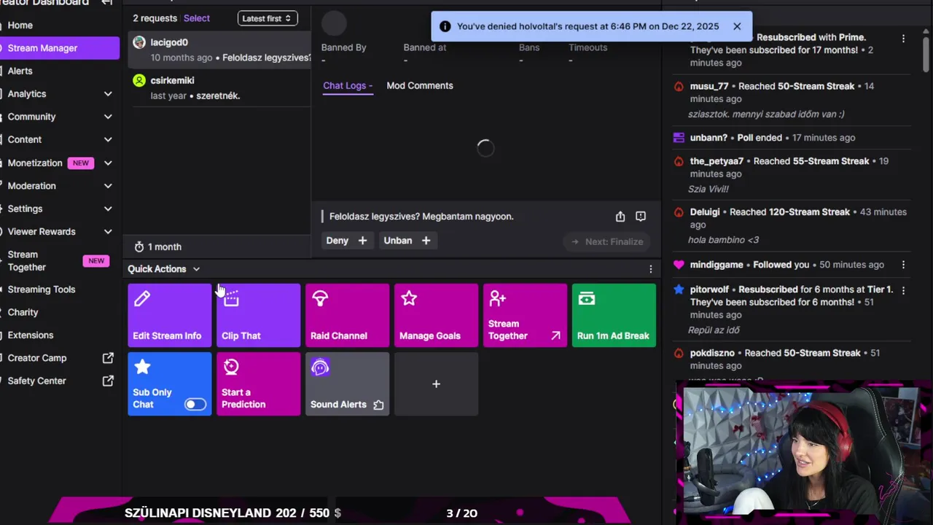Click Select link next to 2 requests
Viewport: 933px width, 525px height.
(197, 18)
